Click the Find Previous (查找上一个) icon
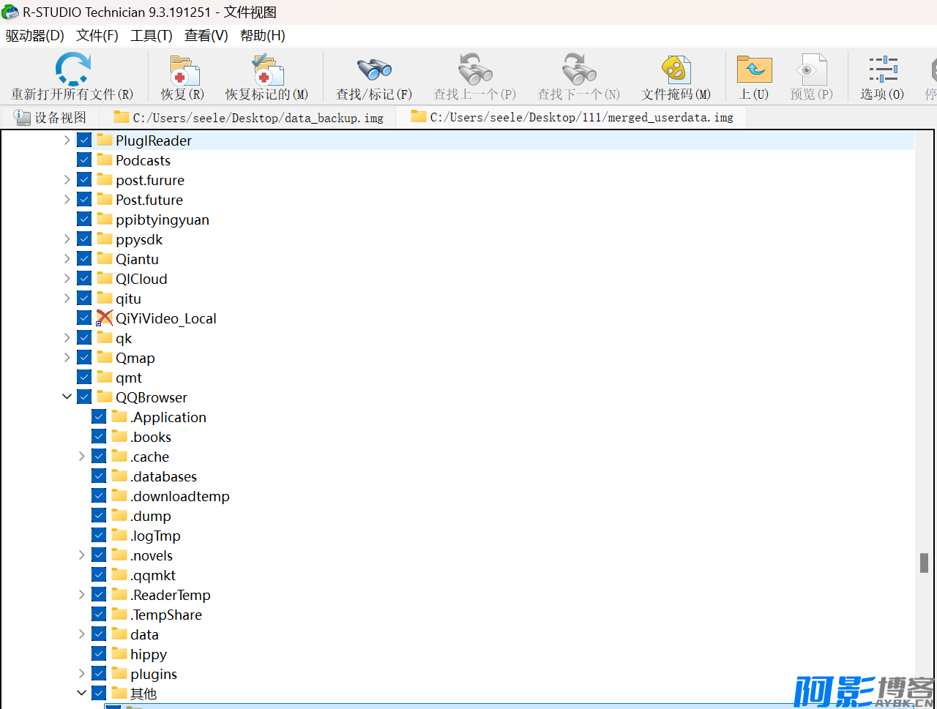The width and height of the screenshot is (937, 709). [474, 70]
